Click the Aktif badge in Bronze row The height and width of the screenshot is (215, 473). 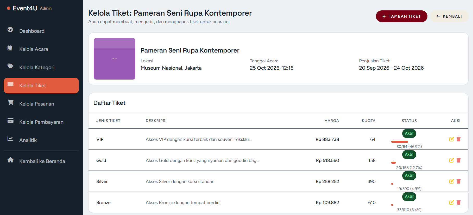(409, 197)
